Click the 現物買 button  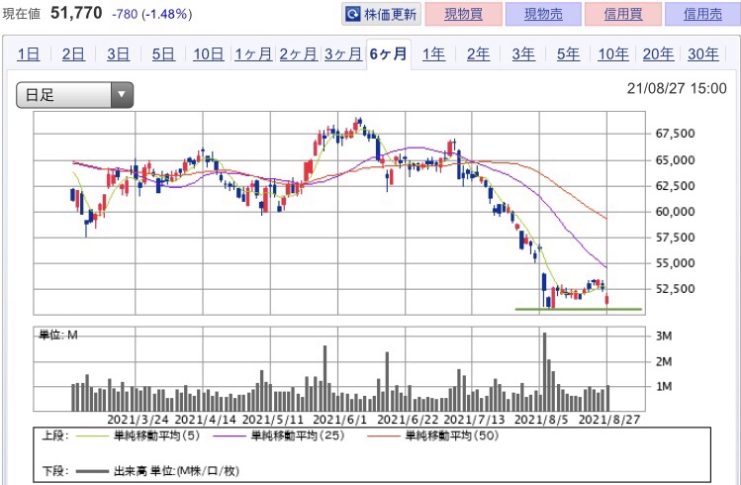pos(463,14)
